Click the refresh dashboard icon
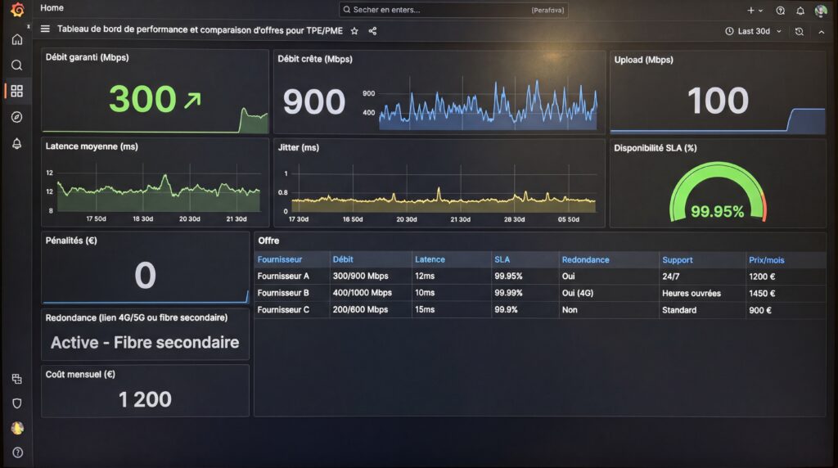This screenshot has height=468, width=838. click(799, 32)
